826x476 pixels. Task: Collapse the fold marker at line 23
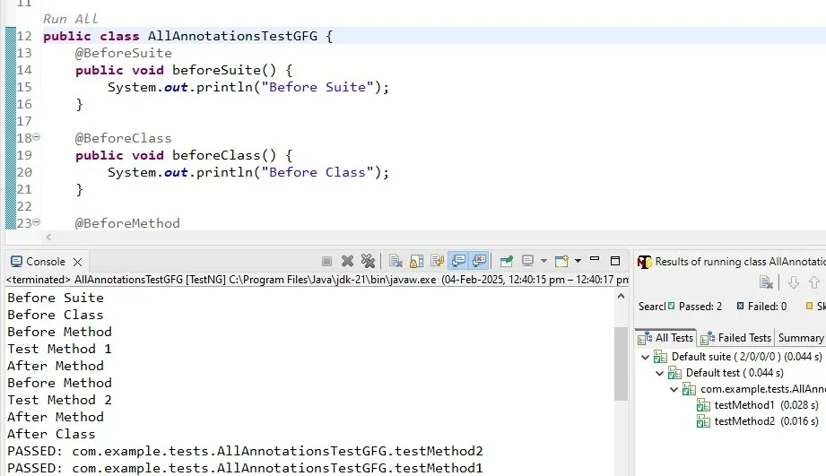37,222
